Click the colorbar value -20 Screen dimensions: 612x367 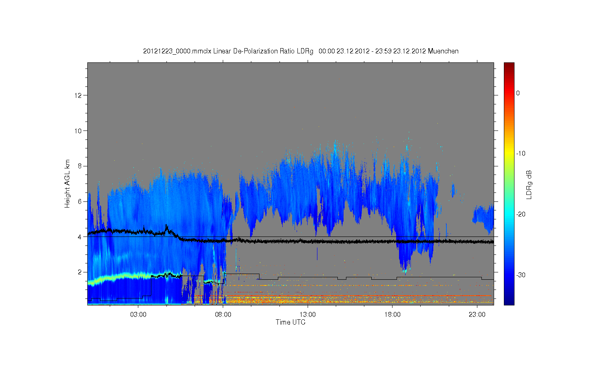tap(520, 214)
